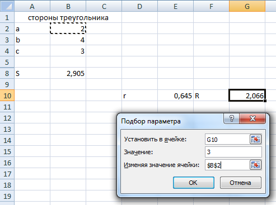This screenshot has height=205, width=276.
Task: Select row 3 header
Action: click(x=7, y=40)
